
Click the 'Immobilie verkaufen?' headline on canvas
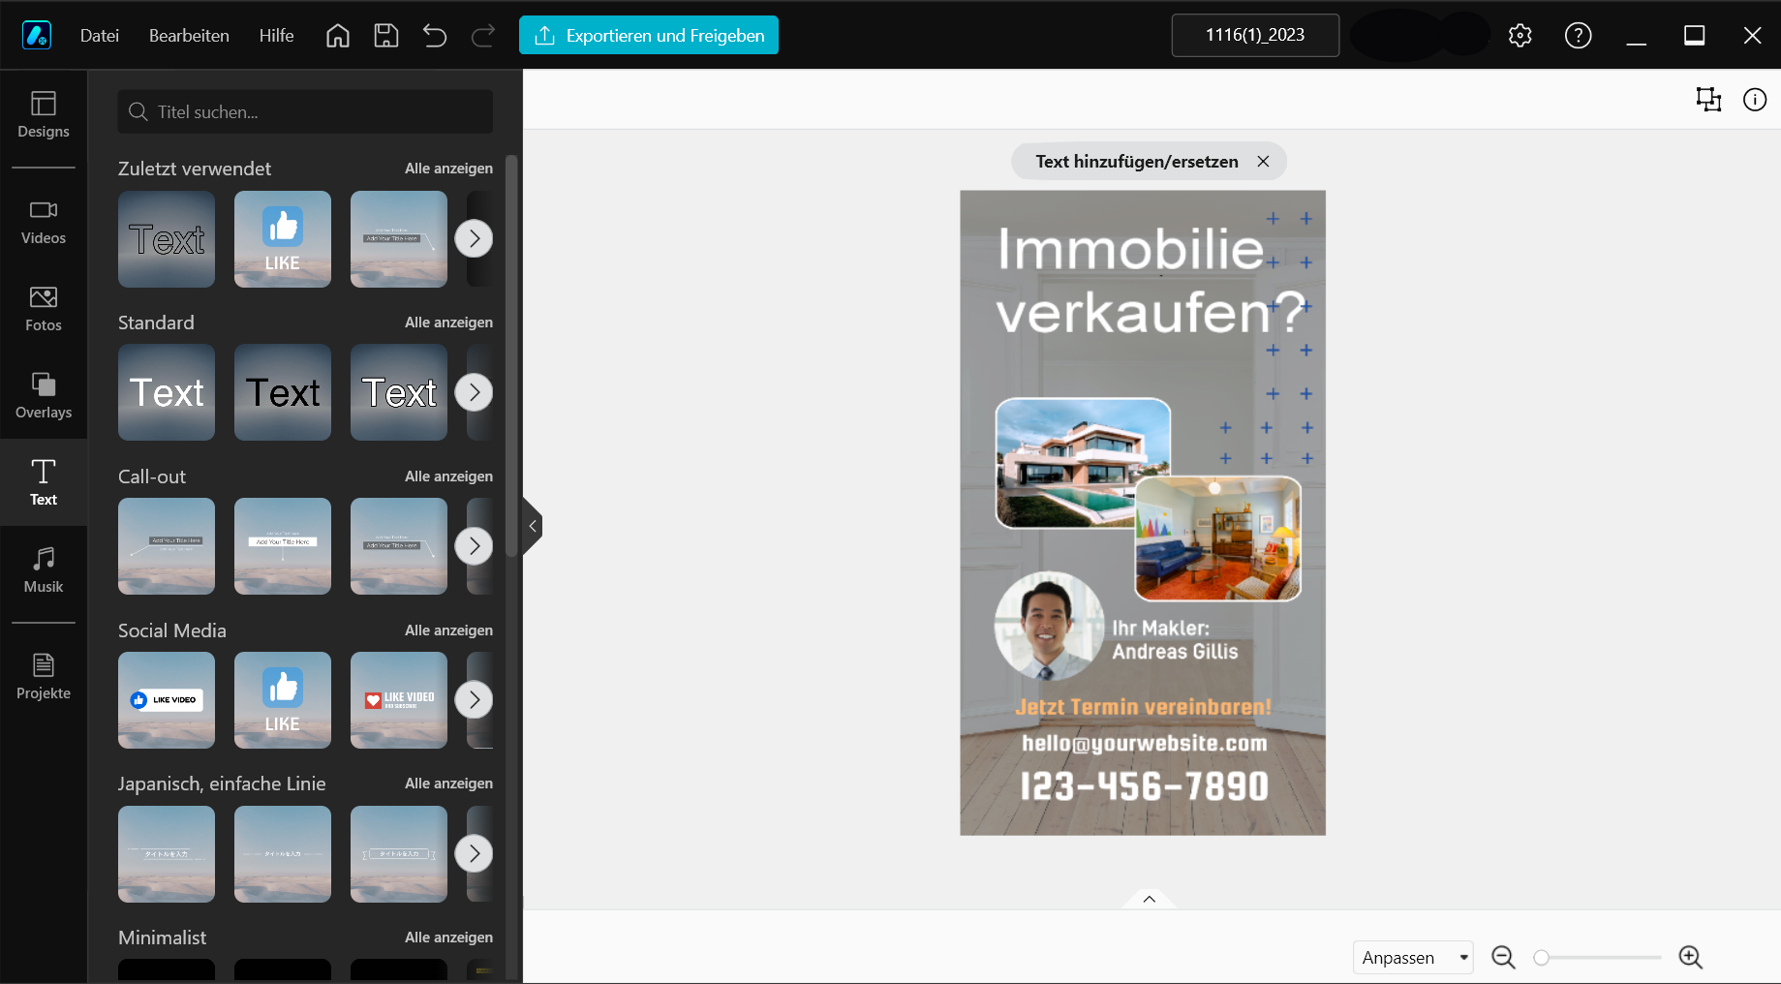pos(1150,280)
